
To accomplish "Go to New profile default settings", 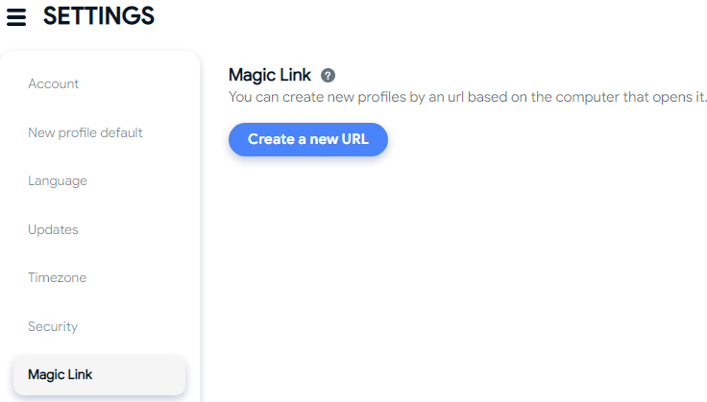I will coord(85,132).
